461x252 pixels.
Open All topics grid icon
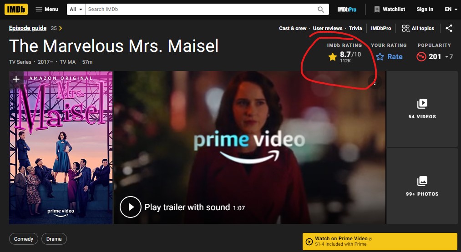[405, 28]
